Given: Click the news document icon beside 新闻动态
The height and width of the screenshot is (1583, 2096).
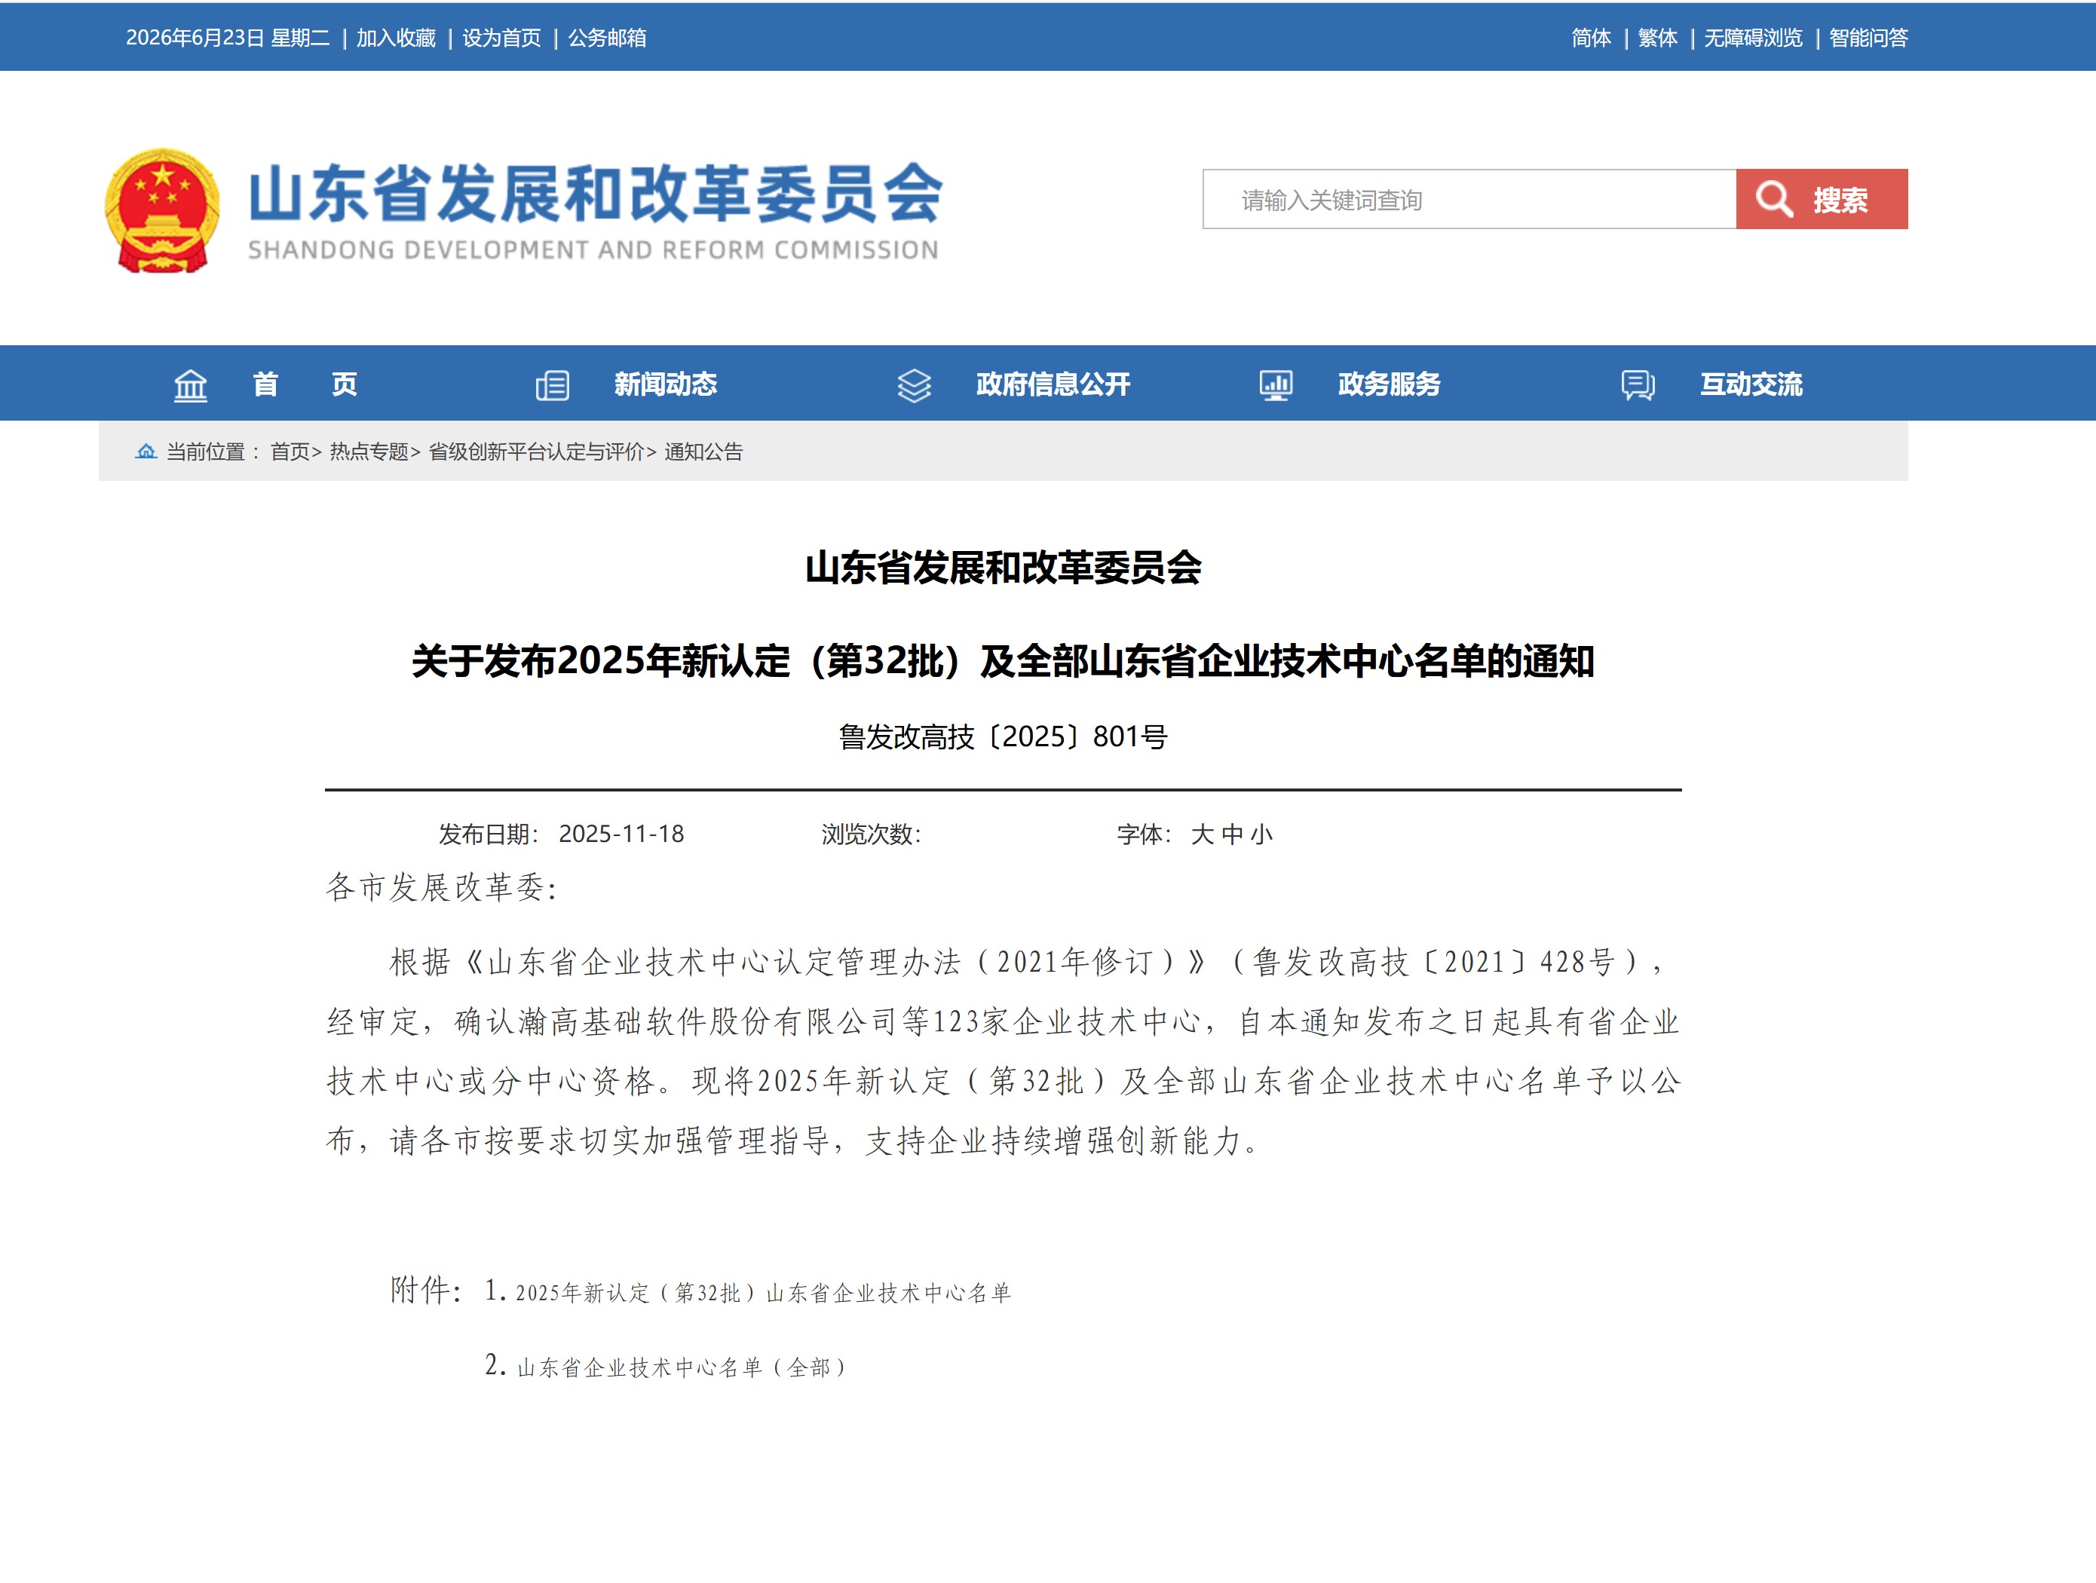Looking at the screenshot, I should coord(553,384).
